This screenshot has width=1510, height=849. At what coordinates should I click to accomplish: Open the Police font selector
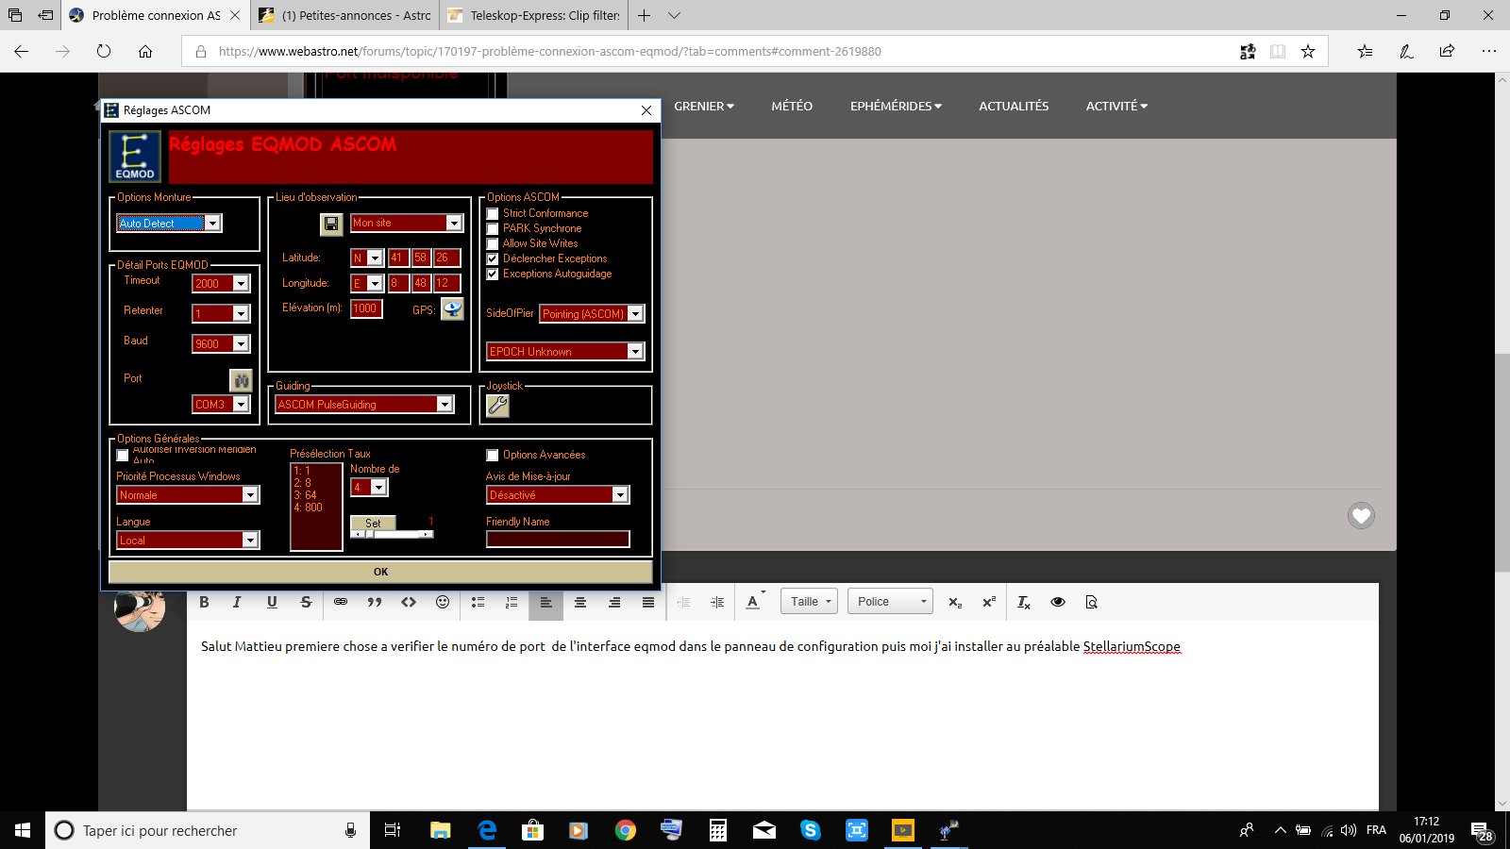click(891, 602)
